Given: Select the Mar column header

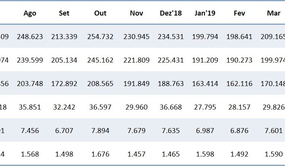Looking at the screenshot, I should 274,13.
